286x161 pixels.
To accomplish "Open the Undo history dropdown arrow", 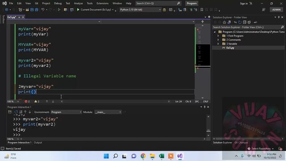I will point(46,10).
